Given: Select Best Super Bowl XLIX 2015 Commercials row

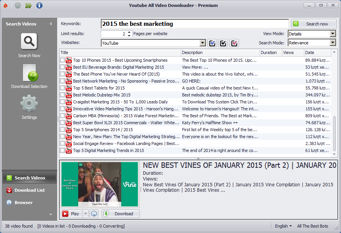Looking at the screenshot, I should (195, 123).
